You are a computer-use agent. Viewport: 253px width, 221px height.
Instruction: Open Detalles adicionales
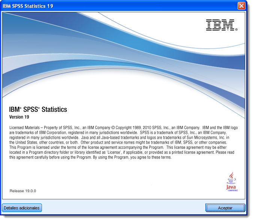click(22, 208)
